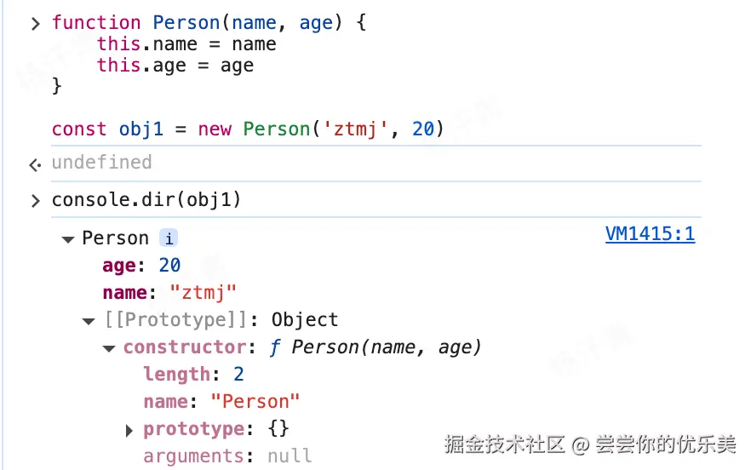Collapse the [[Prototype]]: Object node
Image resolution: width=751 pixels, height=470 pixels.
pyautogui.click(x=89, y=321)
